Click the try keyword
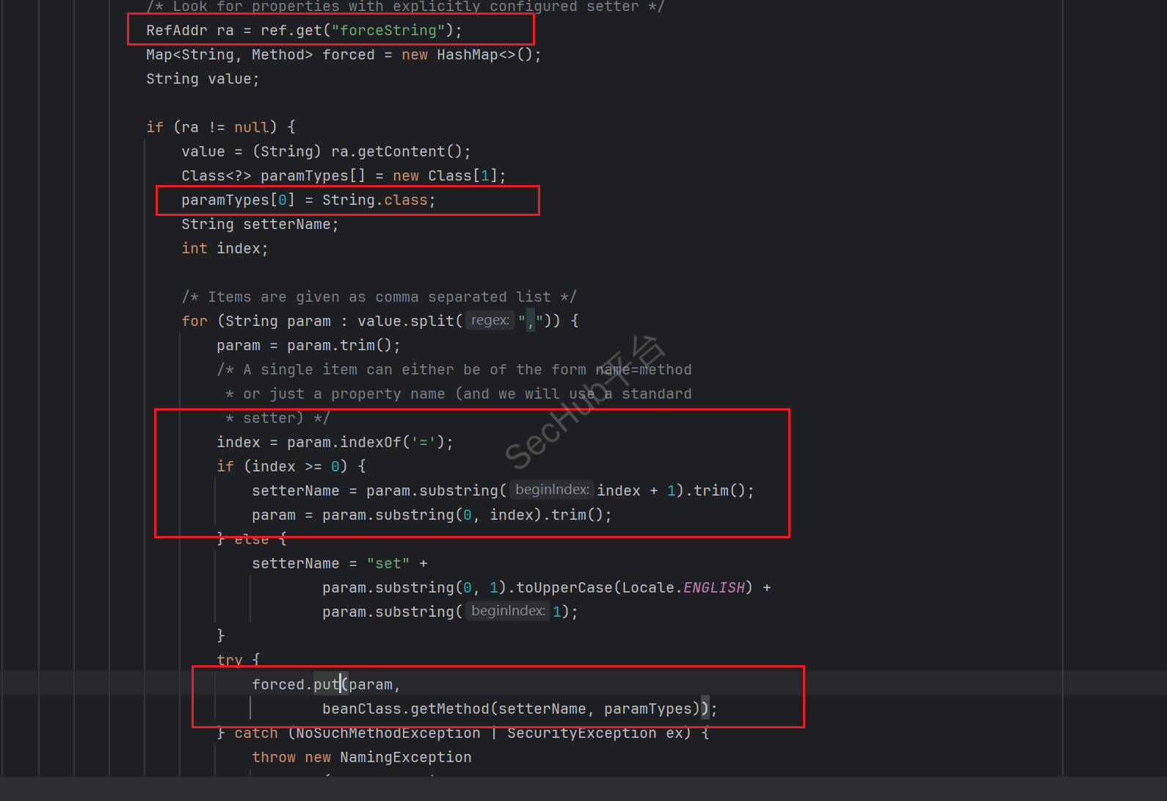 [230, 660]
